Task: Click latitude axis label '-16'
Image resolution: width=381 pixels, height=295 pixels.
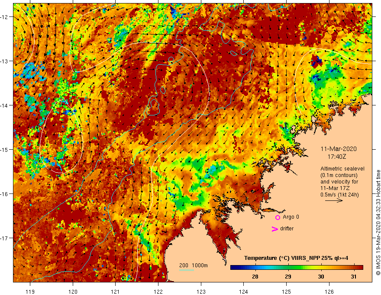Action: [4, 194]
